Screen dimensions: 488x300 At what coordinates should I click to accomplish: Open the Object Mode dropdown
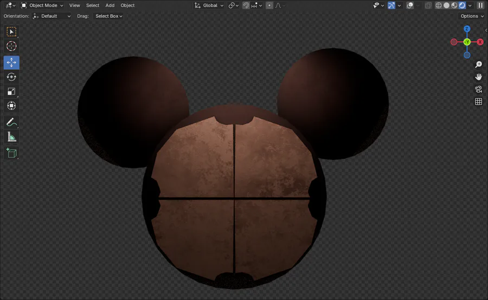[42, 5]
